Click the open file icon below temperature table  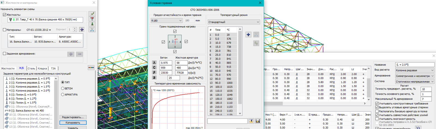pyautogui.click(x=251, y=121)
